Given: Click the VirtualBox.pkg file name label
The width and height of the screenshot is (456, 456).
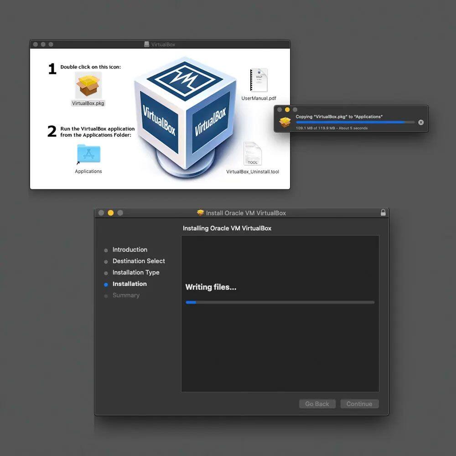Looking at the screenshot, I should [x=88, y=103].
